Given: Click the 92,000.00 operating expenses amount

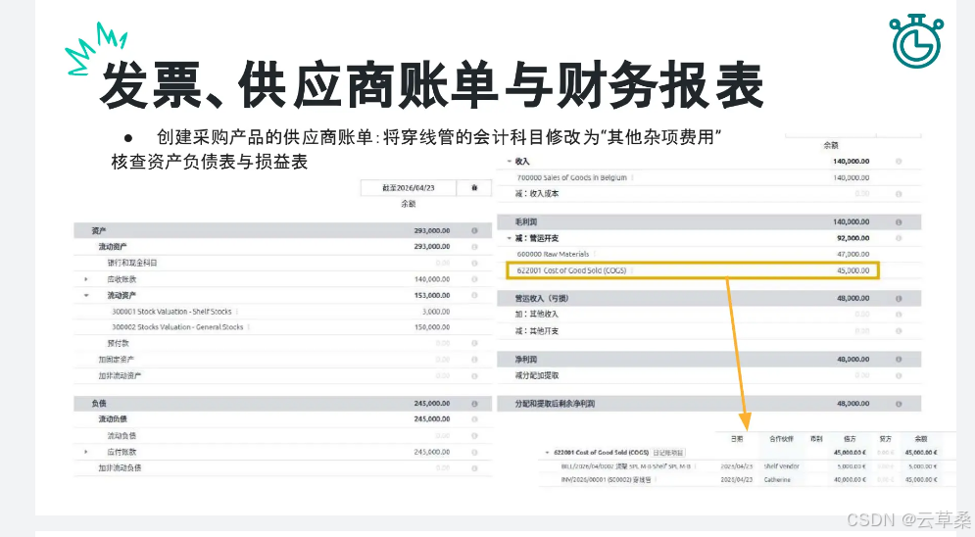Looking at the screenshot, I should pyautogui.click(x=853, y=238).
